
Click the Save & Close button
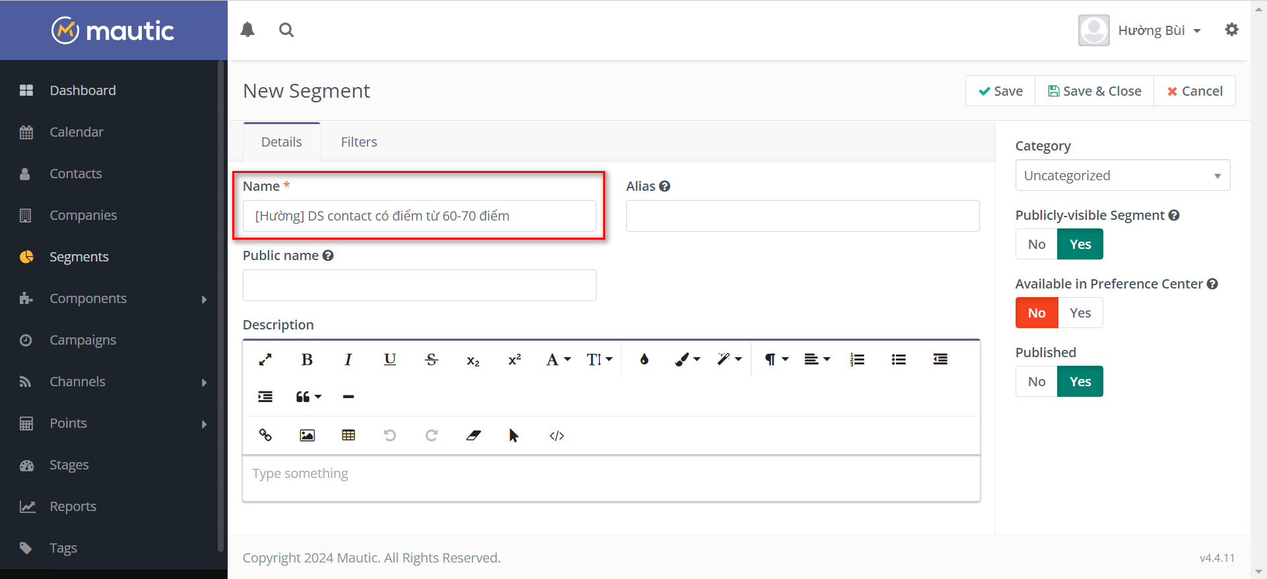(1094, 91)
